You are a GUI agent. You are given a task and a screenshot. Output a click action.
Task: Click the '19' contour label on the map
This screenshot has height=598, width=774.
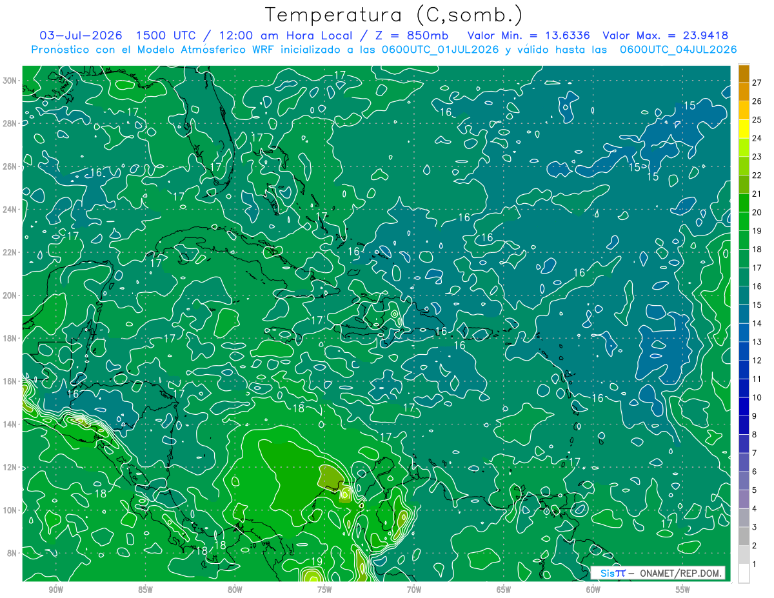(317, 561)
